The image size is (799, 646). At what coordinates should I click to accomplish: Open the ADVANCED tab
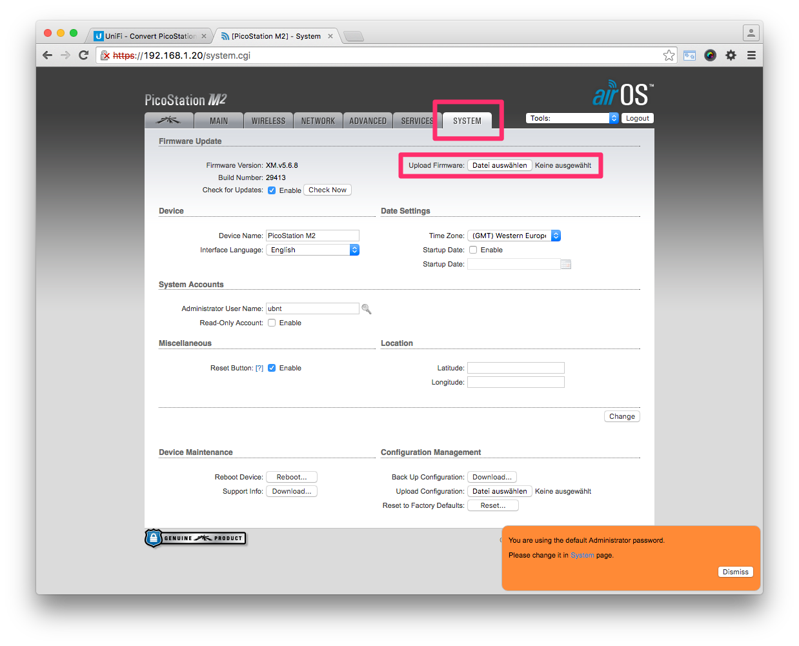click(x=368, y=120)
